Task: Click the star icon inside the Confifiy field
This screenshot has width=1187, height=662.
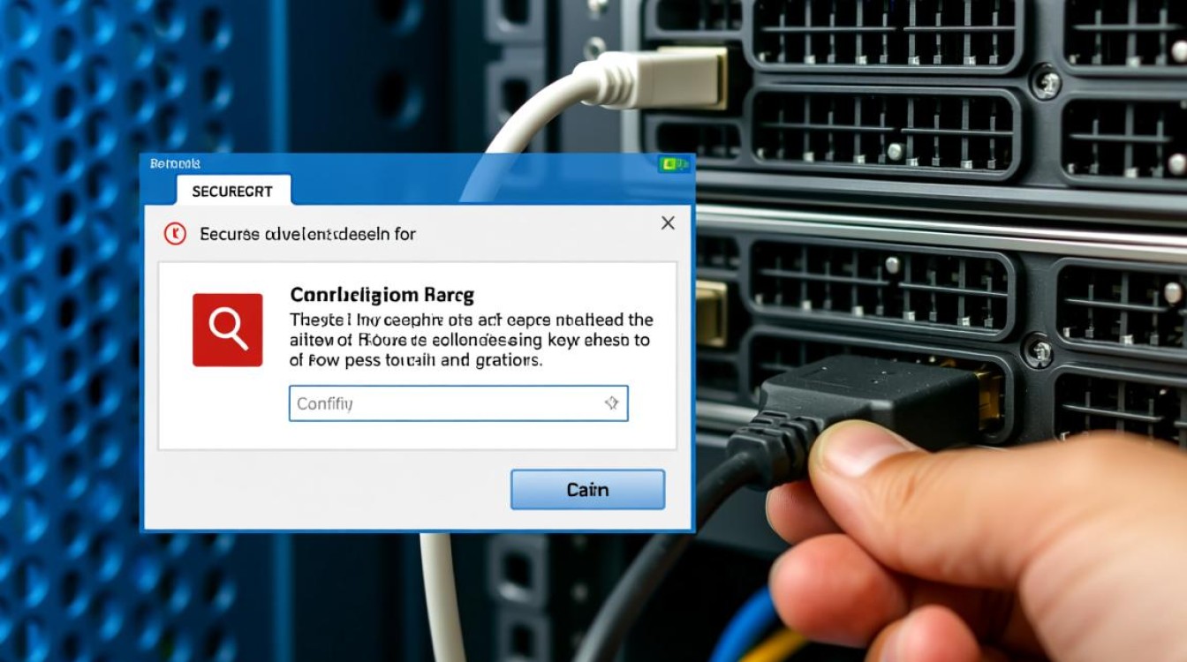Action: 610,403
